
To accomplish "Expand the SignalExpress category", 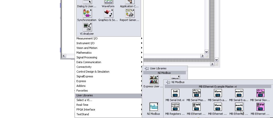I will point(109,76).
